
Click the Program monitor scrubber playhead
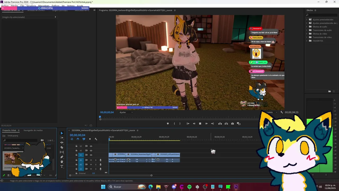pyautogui.click(x=100, y=117)
